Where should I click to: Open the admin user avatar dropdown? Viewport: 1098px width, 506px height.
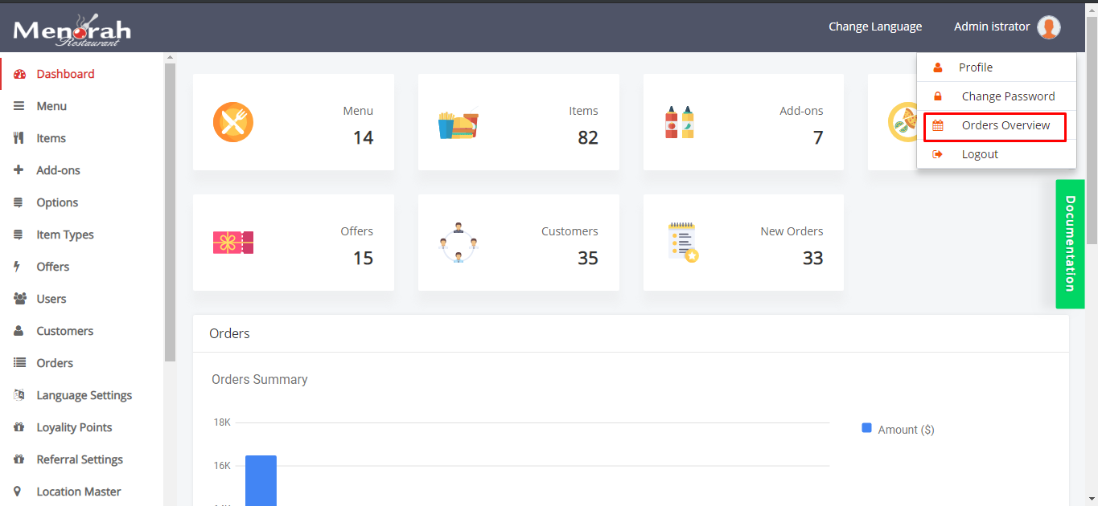click(x=1048, y=27)
